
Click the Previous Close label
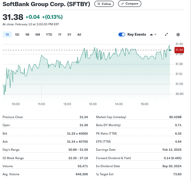13,117
